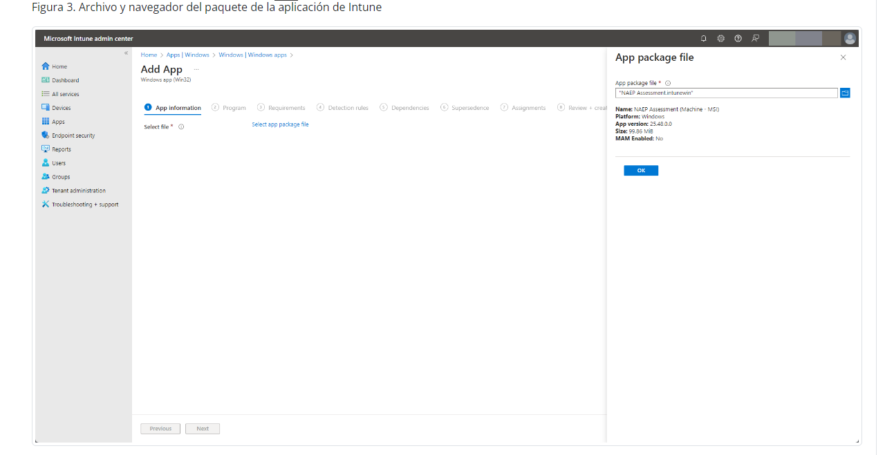Click the Next button
The image size is (885, 455).
[203, 429]
